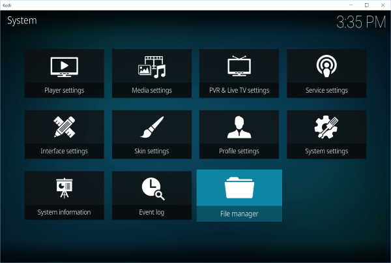Select the "PVR & Live TV settings" label
The width and height of the screenshot is (391, 263).
[x=239, y=90]
